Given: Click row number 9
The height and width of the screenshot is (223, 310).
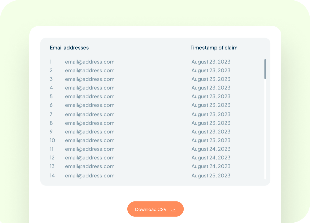Looking at the screenshot, I should [51, 131].
